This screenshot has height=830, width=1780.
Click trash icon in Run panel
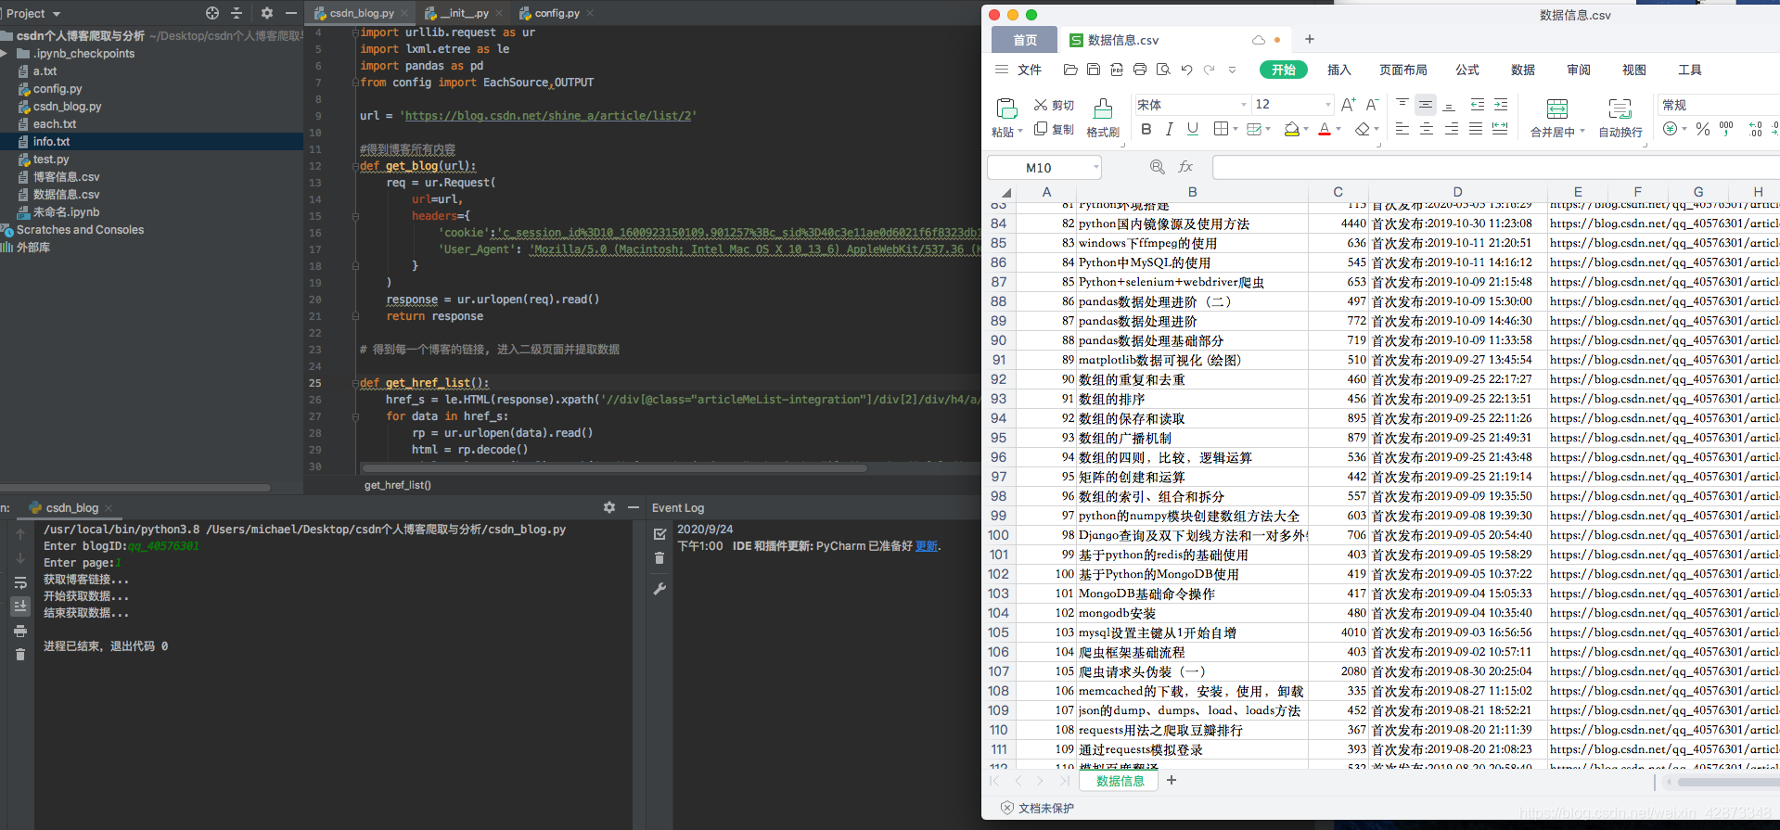(20, 654)
